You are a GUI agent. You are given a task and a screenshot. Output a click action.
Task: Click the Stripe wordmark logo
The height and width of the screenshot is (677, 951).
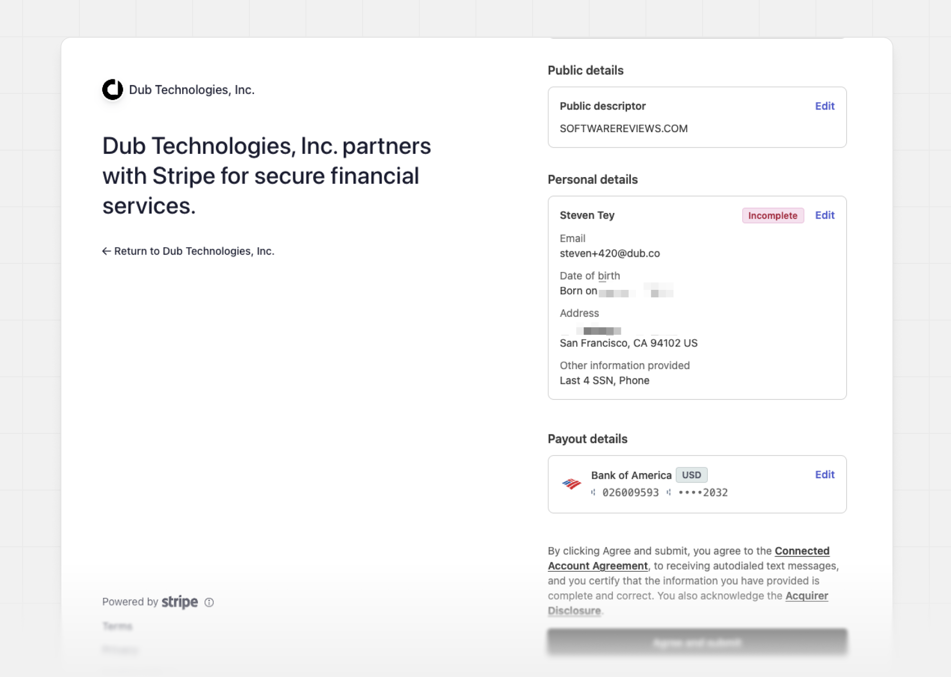[x=179, y=602]
